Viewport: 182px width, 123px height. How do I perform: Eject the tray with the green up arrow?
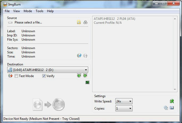(79, 76)
